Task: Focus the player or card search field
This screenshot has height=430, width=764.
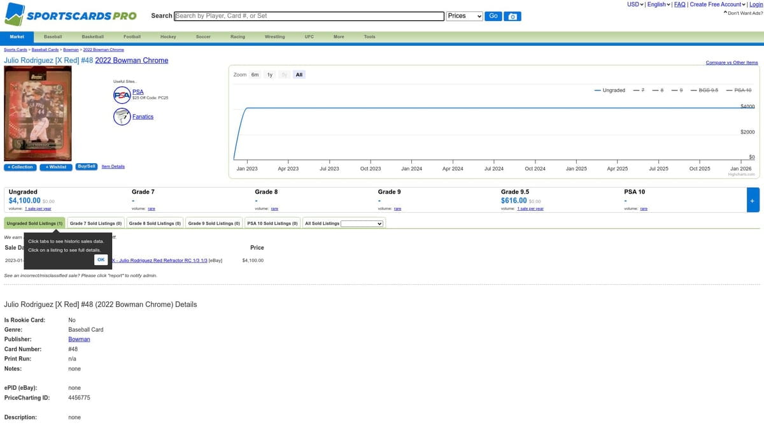Action: coord(309,16)
